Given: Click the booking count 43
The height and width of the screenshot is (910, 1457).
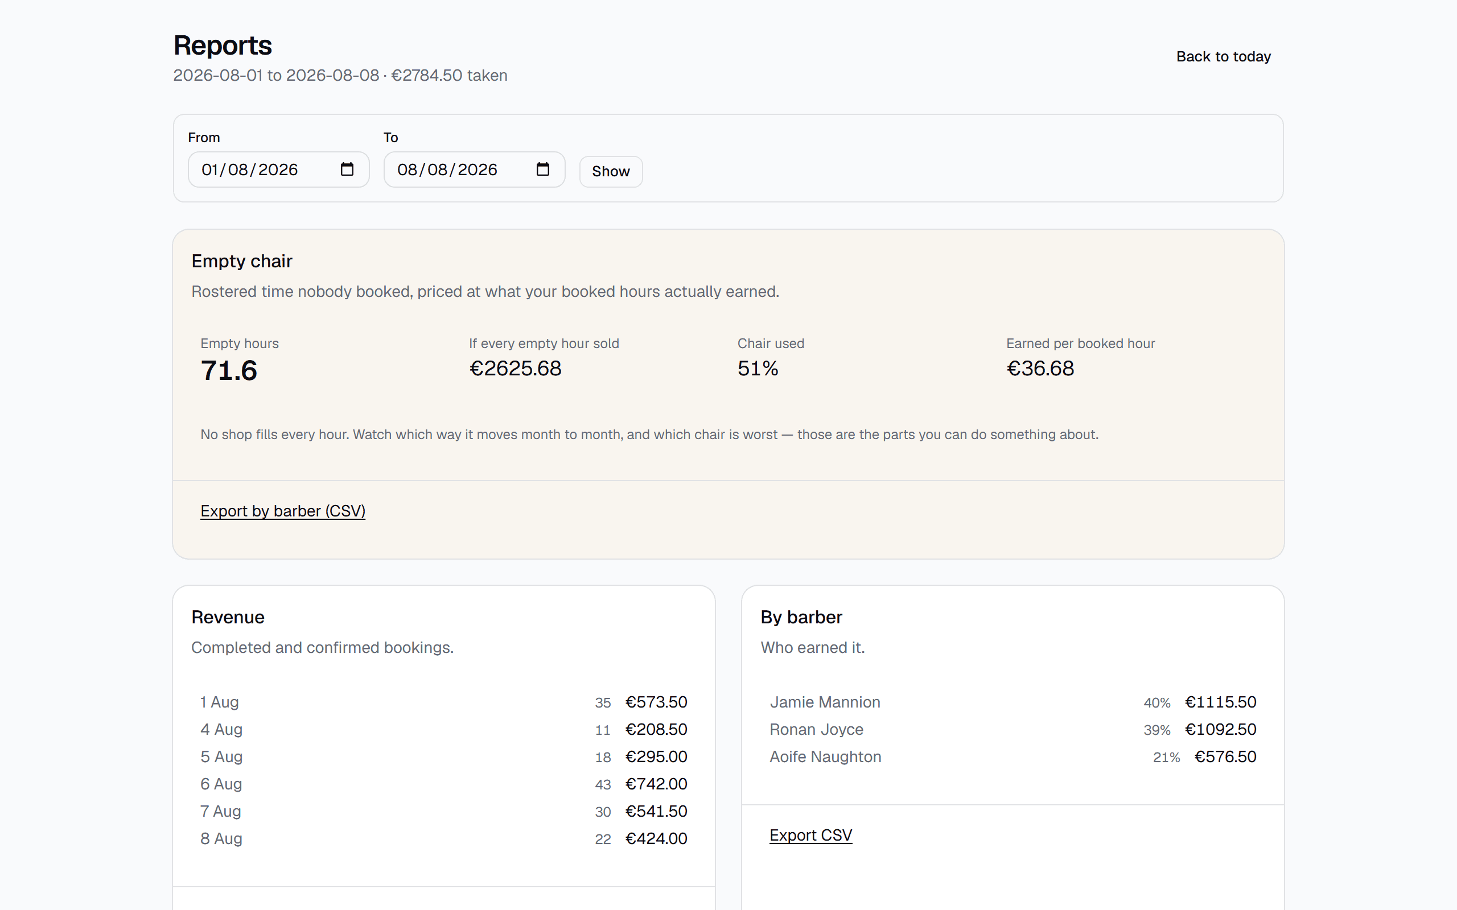Looking at the screenshot, I should coord(603,785).
